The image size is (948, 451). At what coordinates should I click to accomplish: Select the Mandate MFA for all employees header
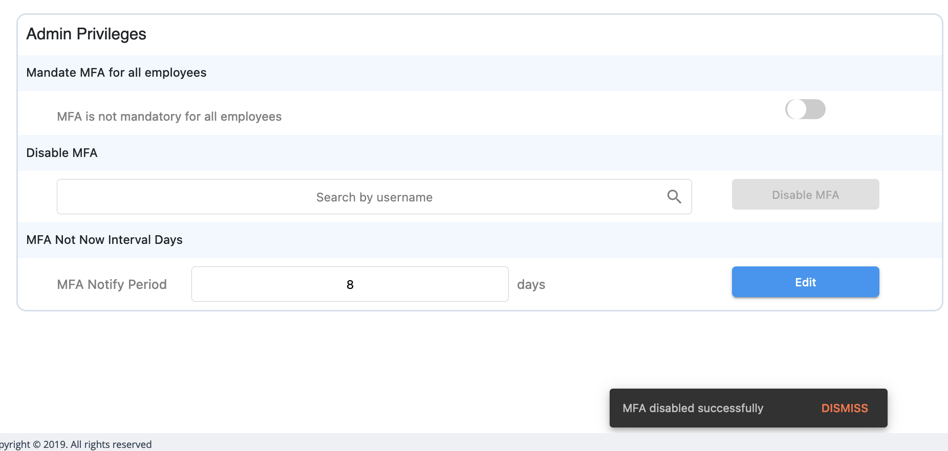click(x=116, y=73)
